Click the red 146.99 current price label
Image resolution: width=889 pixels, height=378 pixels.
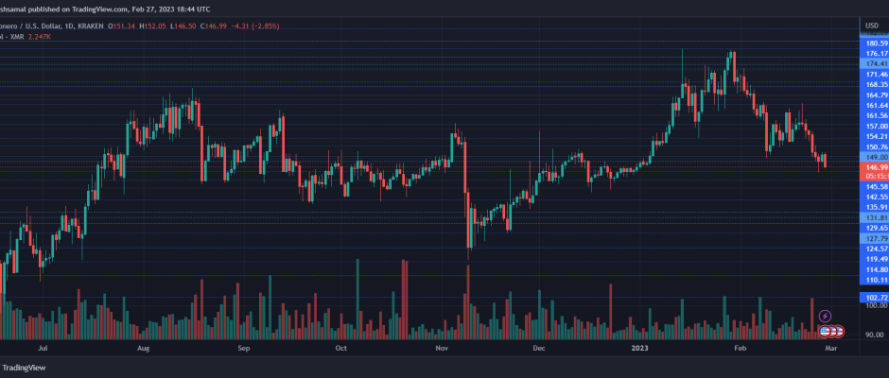(875, 165)
